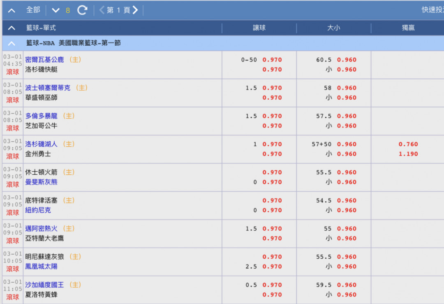Select 明尼蘇達灰狼 handicap odds 0.970
The image size is (444, 304).
(272, 257)
